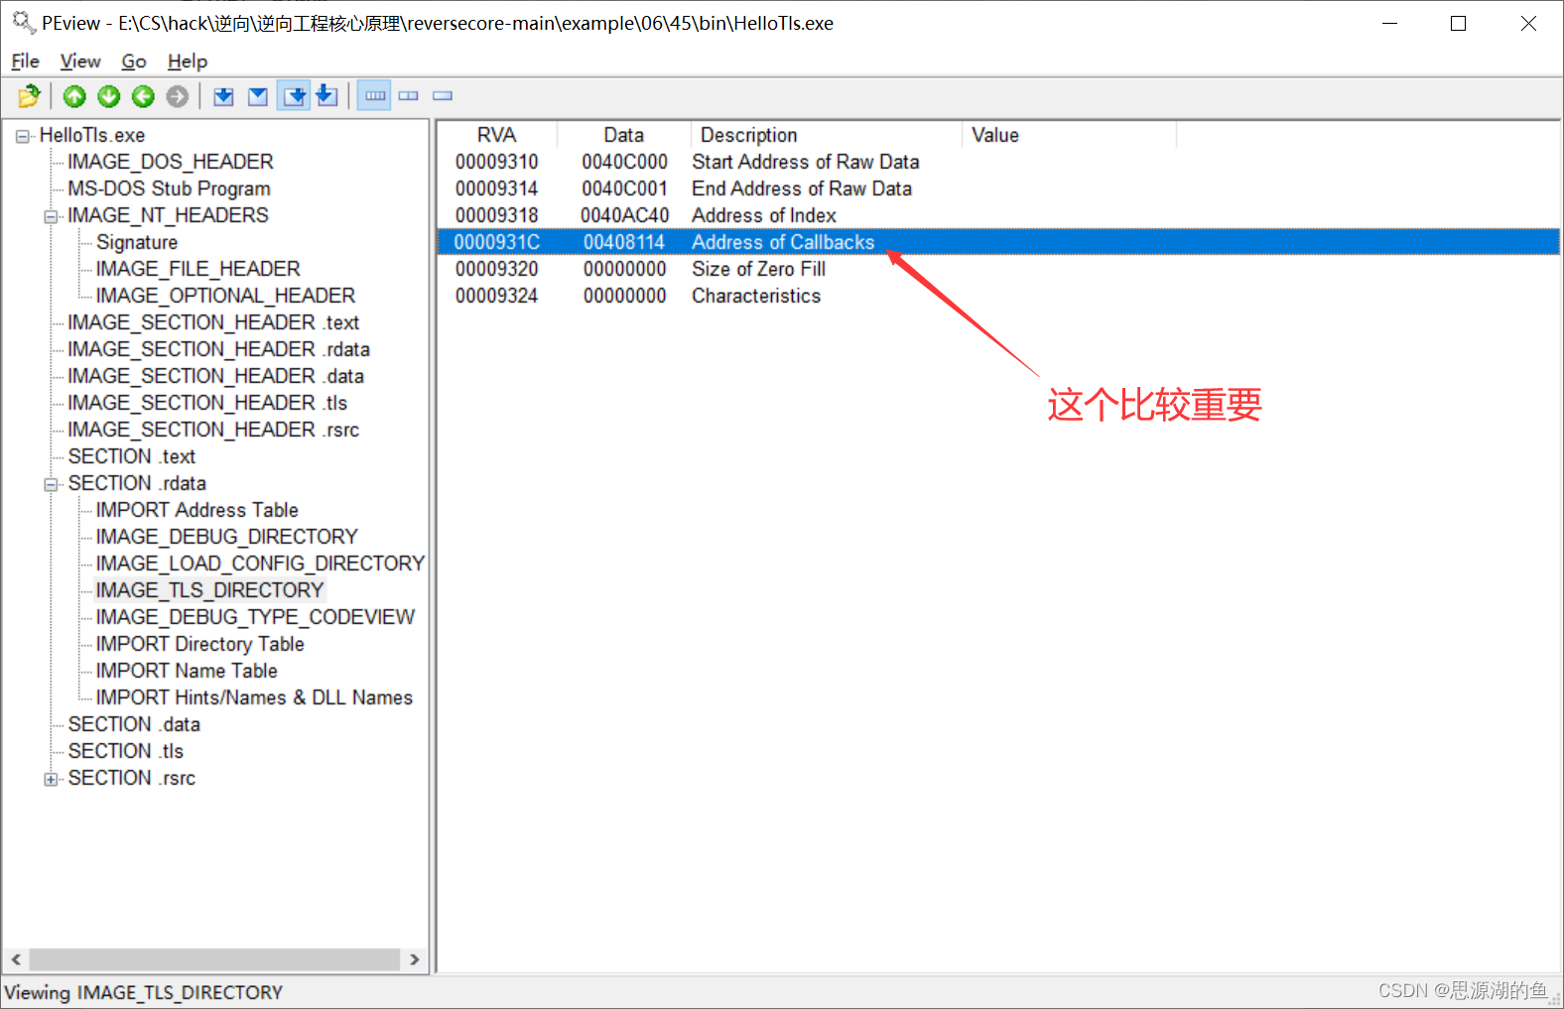The width and height of the screenshot is (1564, 1009).
Task: Select IMAGE_SECTION_HEADER .text
Action: pyautogui.click(x=213, y=322)
